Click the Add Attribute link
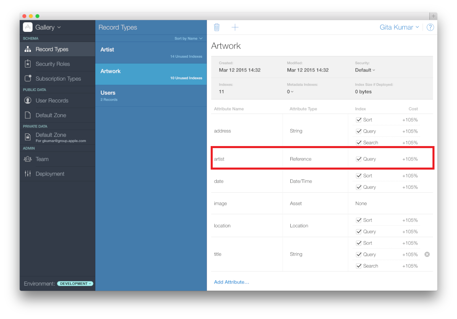457x319 pixels. pos(232,282)
